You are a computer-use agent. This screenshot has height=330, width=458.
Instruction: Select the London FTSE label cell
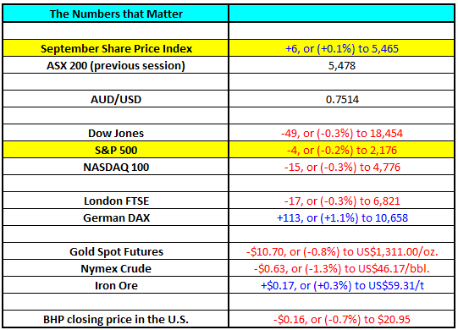pos(116,201)
